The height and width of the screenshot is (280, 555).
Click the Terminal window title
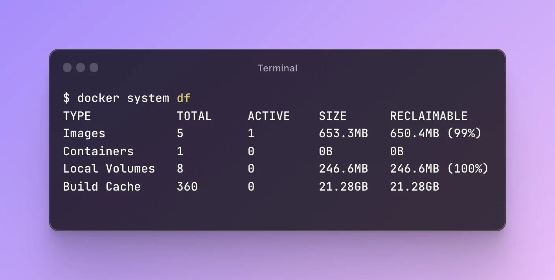point(277,68)
